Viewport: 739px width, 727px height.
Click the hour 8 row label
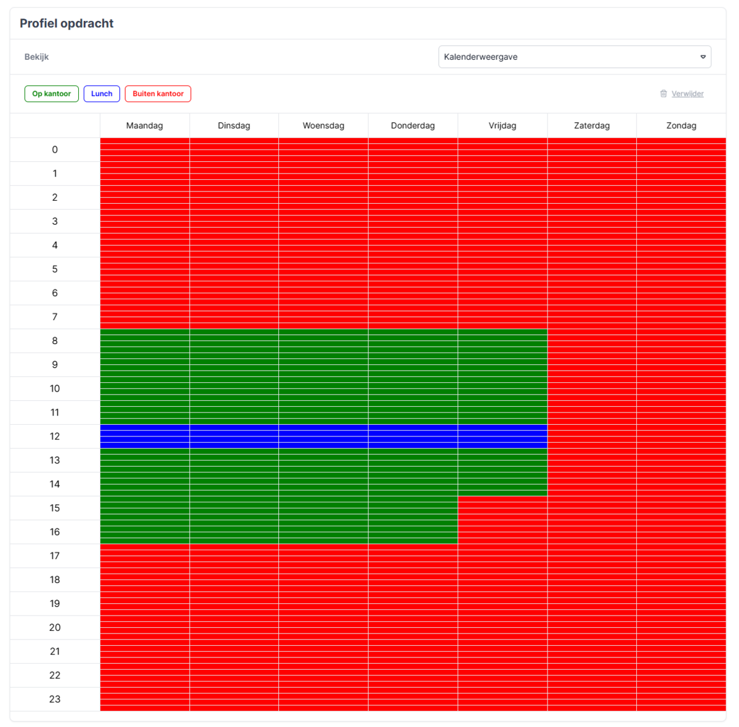[55, 341]
